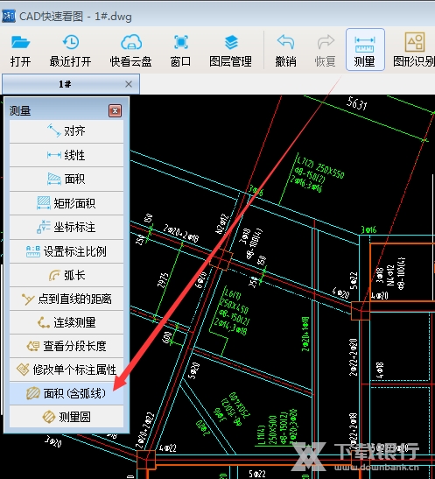Start 连续测量 continuous measurement
Image resolution: width=435 pixels, height=479 pixels.
pos(67,322)
